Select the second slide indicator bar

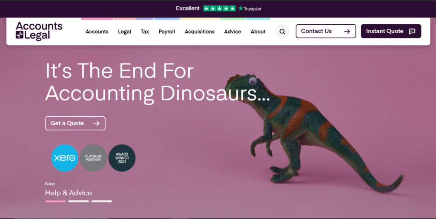(x=79, y=201)
